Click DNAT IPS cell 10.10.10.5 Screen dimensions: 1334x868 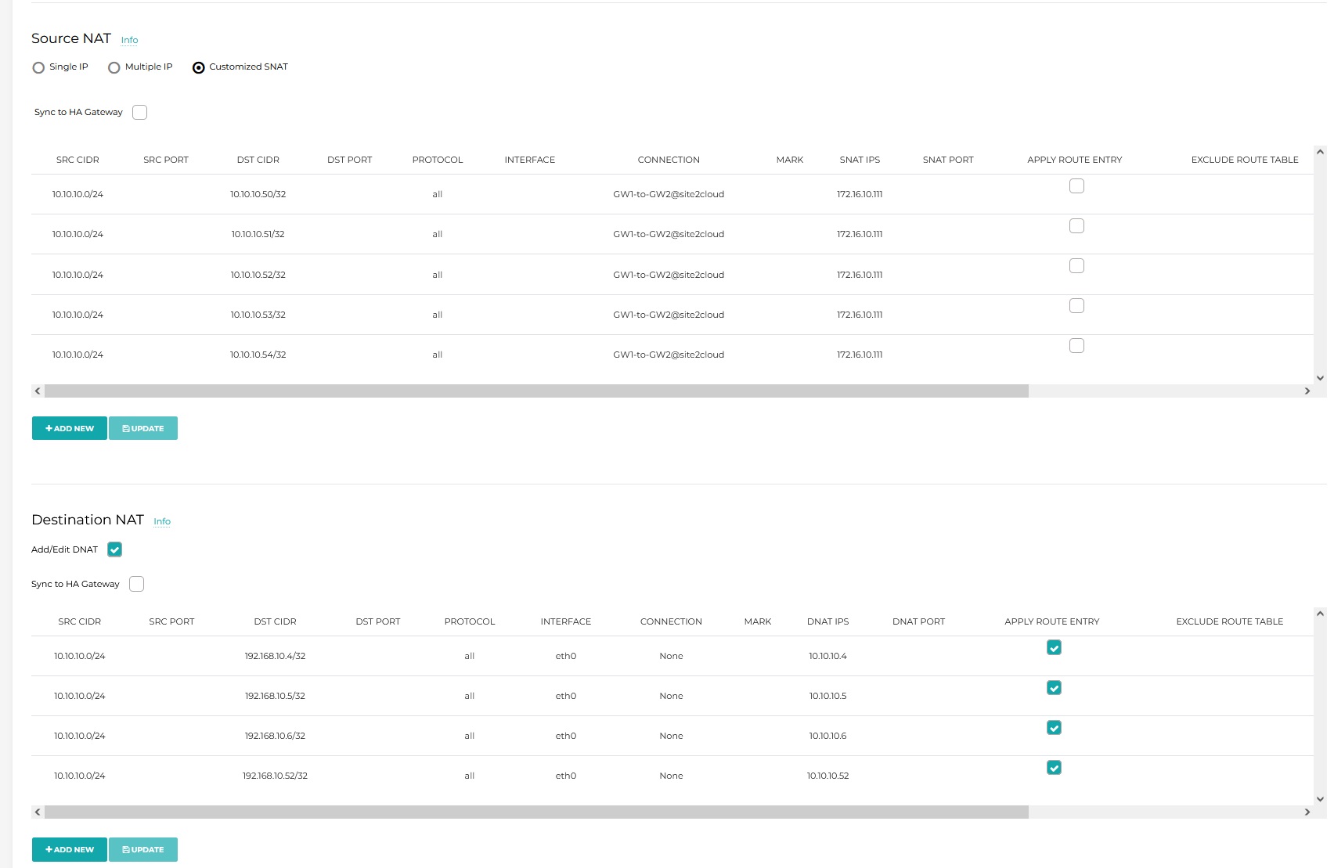pos(828,696)
